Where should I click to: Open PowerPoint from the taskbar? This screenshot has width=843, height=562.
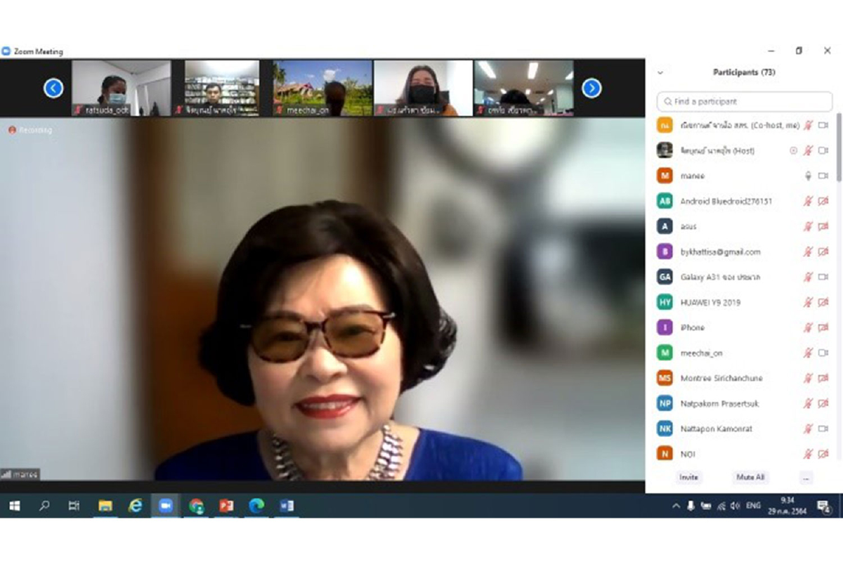click(226, 506)
